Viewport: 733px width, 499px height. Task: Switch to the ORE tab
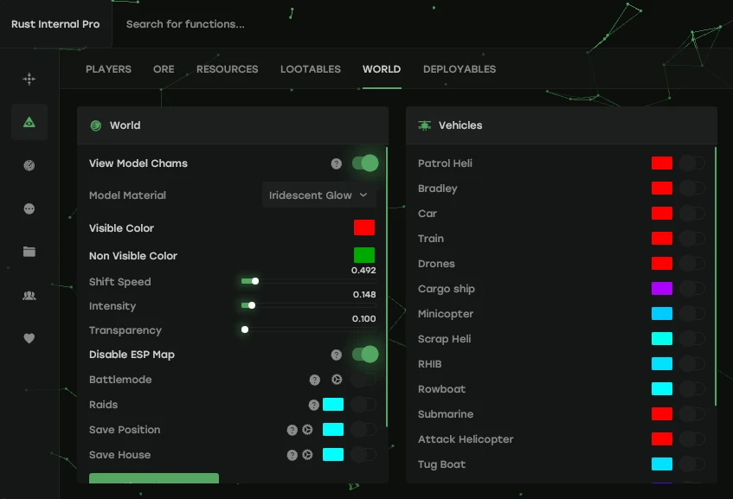click(x=164, y=69)
